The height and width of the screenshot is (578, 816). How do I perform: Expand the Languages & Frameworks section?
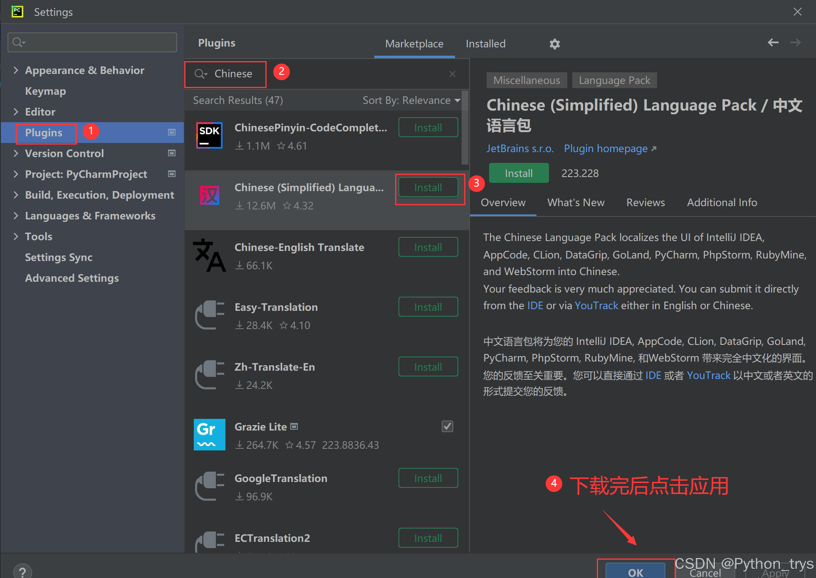click(x=16, y=216)
